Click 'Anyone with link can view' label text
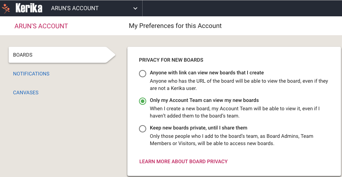The image size is (342, 177). pyautogui.click(x=207, y=73)
